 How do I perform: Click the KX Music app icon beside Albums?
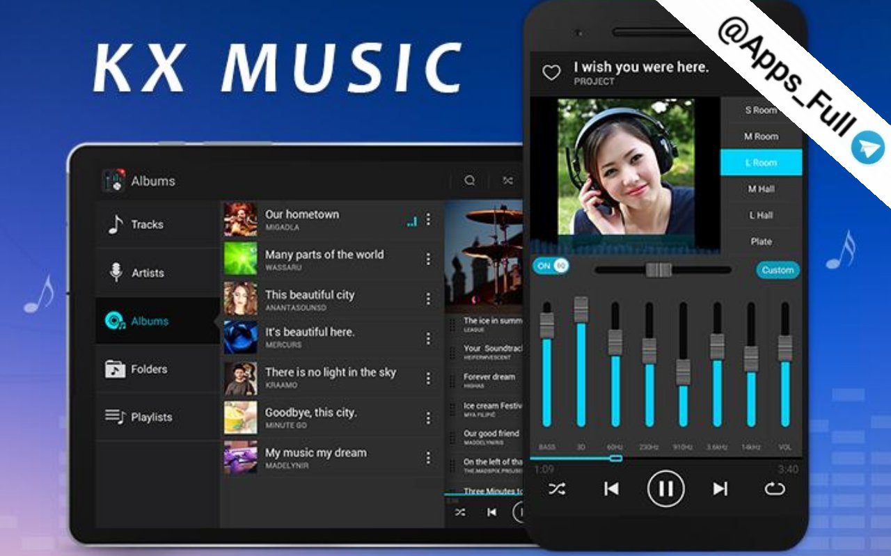pos(113,181)
